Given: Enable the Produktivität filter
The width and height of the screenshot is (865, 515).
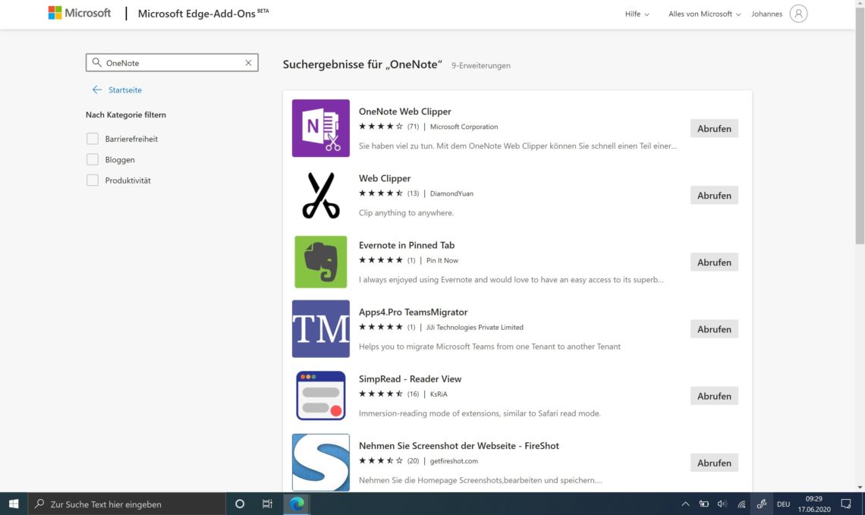Looking at the screenshot, I should pyautogui.click(x=92, y=181).
